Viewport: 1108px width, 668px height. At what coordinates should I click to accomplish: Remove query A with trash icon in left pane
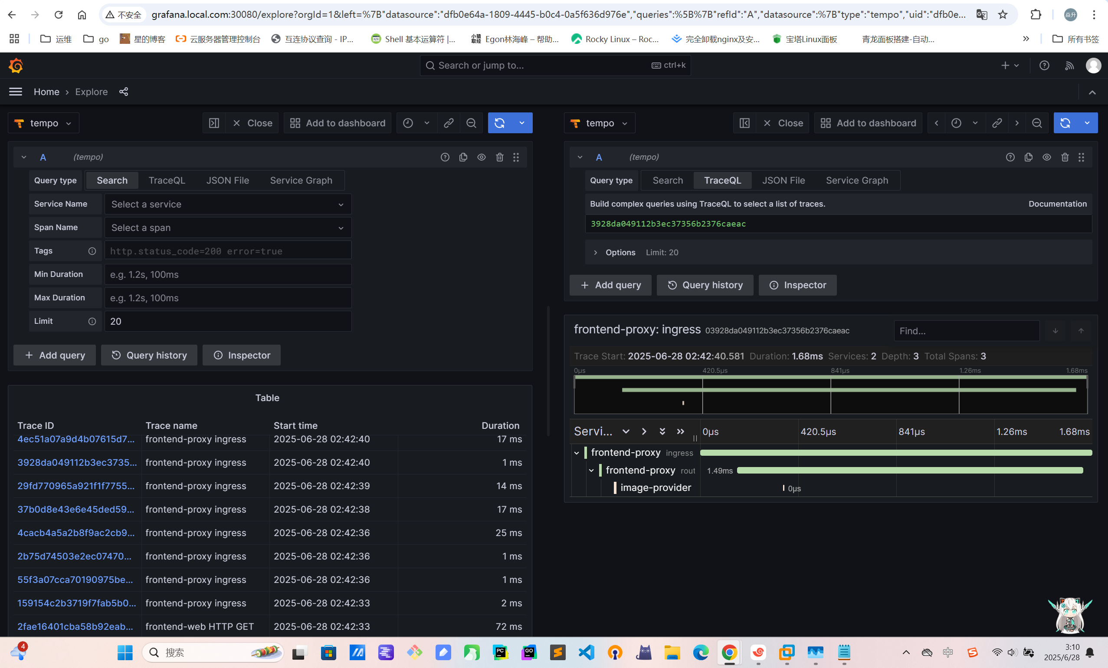pos(500,157)
